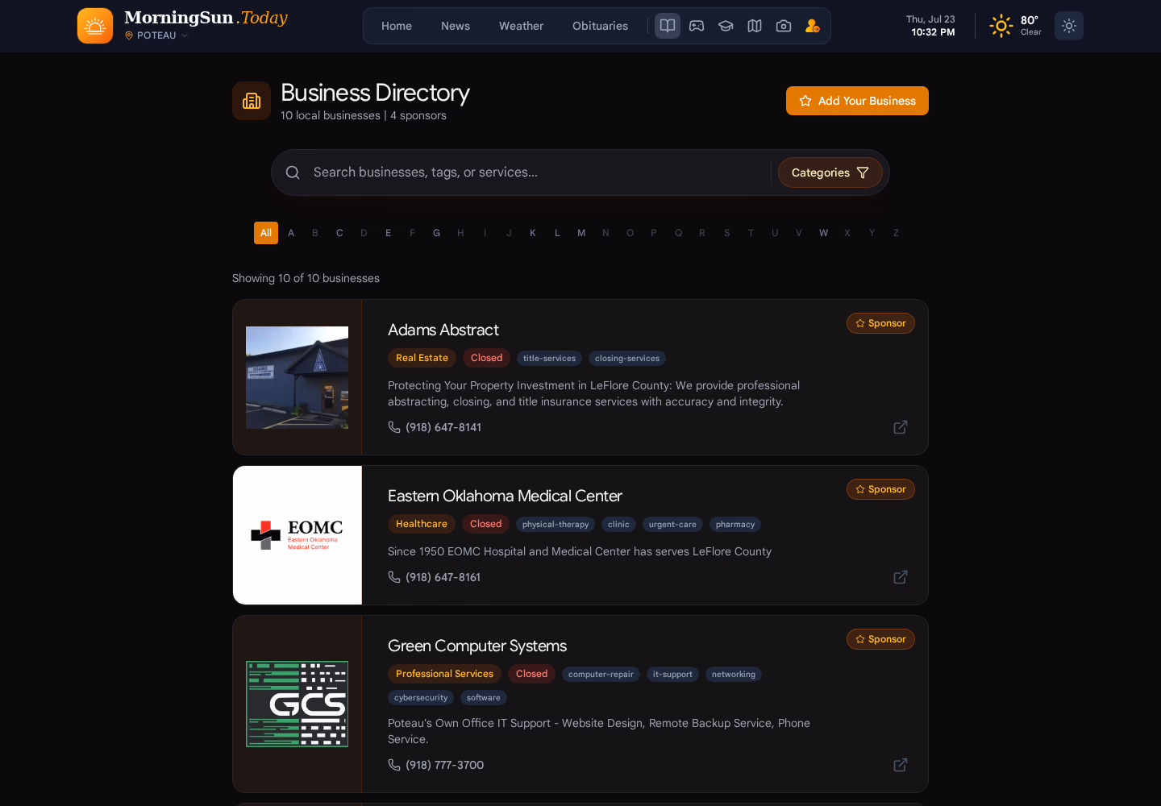Open Eastern Oklahoma Medical Center external link icon
This screenshot has height=806, width=1161.
point(901,577)
